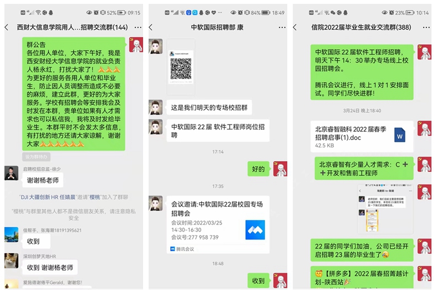Open the QR code image message
This screenshot has height=290, width=437.
click(x=181, y=67)
